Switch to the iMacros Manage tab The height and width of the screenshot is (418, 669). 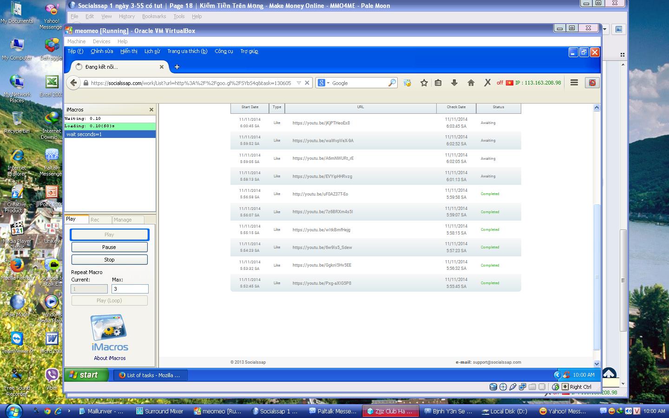click(128, 220)
